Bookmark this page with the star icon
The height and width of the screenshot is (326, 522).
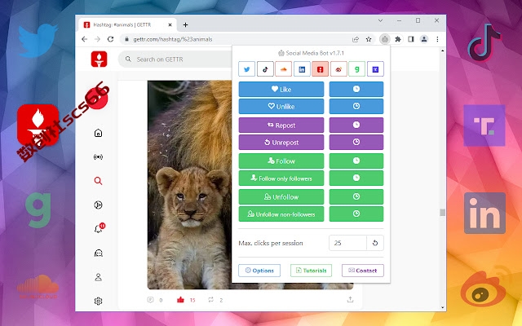(369, 39)
